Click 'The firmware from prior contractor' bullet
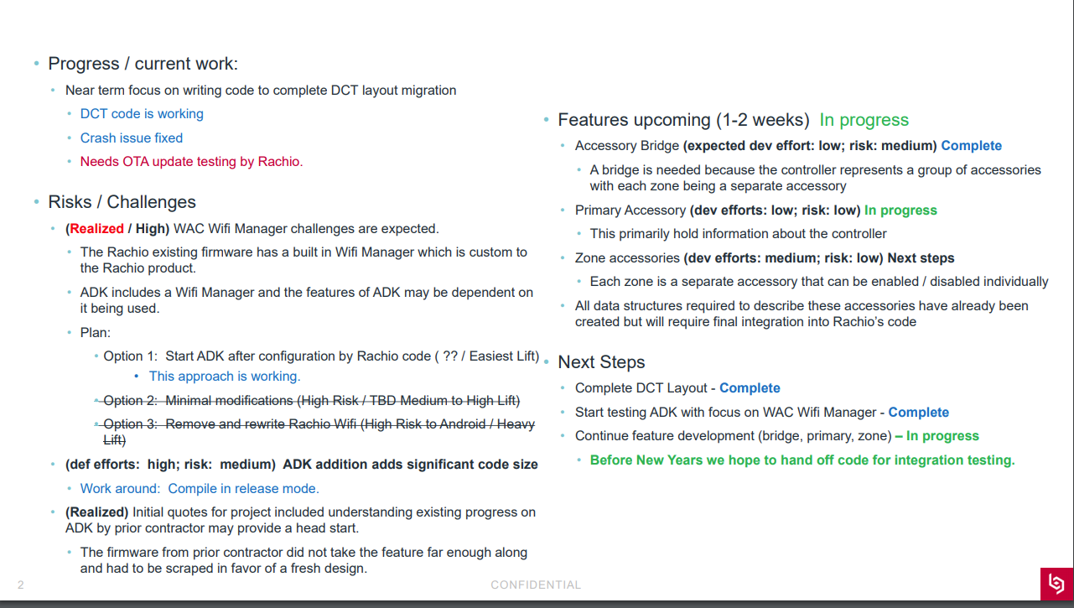The width and height of the screenshot is (1074, 608). click(x=304, y=560)
